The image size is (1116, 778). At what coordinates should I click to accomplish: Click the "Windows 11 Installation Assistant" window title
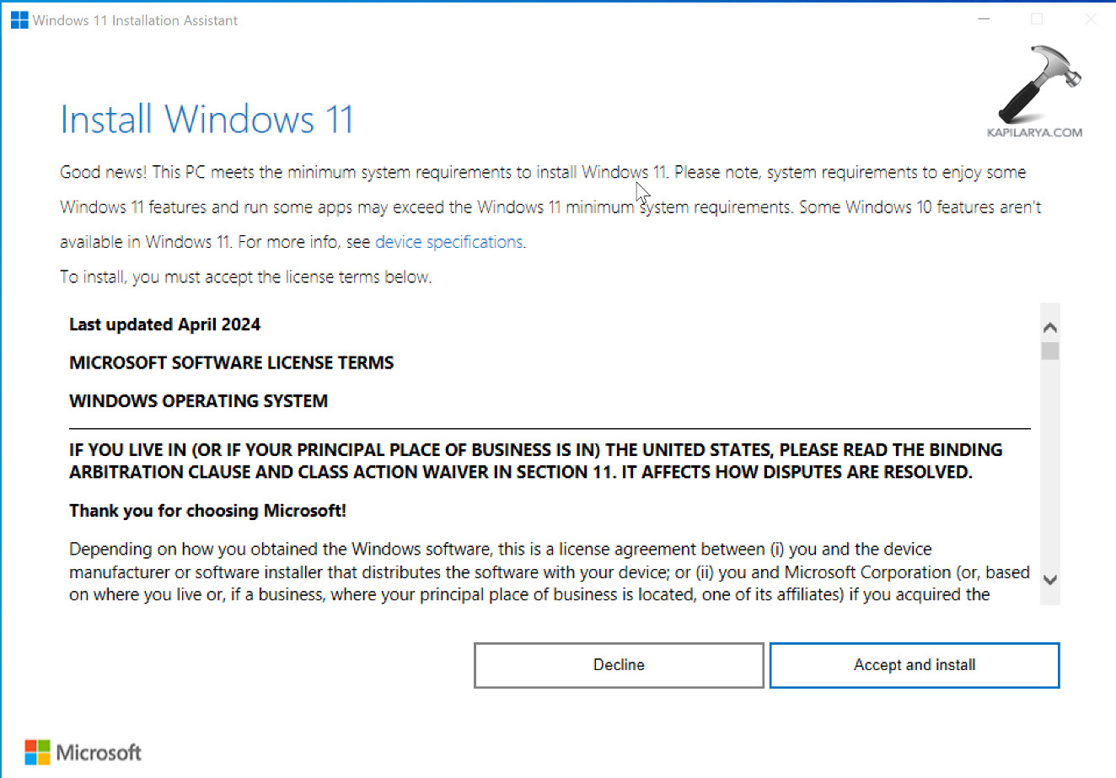click(x=135, y=20)
